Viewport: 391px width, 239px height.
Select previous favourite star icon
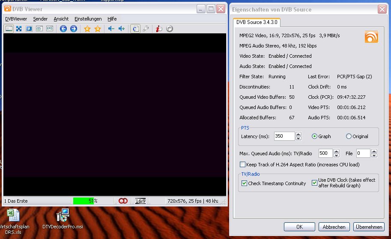tap(87, 29)
